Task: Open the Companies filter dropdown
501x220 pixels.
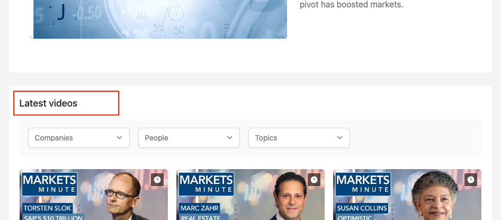Action: coord(79,138)
